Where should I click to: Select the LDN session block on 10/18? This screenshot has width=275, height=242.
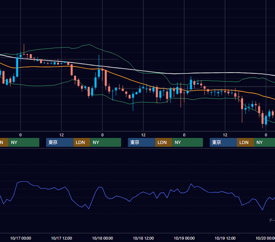164,142
